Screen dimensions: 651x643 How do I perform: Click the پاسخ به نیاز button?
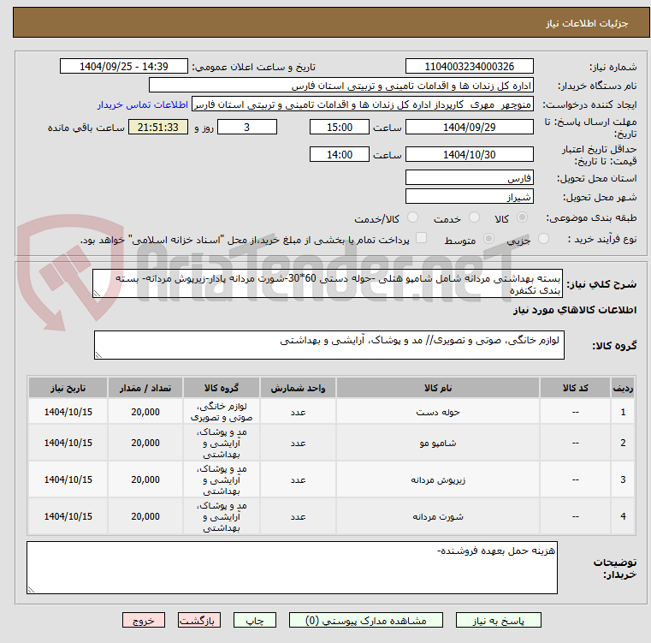(498, 620)
